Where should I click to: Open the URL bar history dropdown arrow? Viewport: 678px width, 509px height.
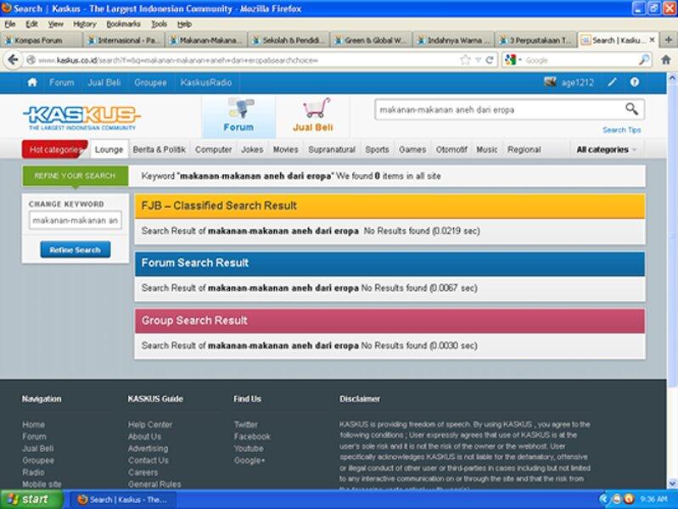pyautogui.click(x=478, y=60)
